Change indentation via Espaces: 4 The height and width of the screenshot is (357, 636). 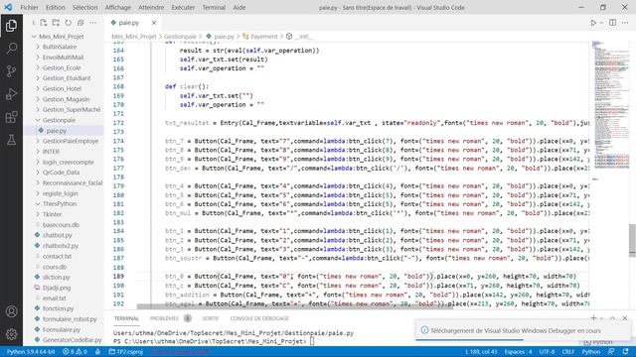(518, 352)
